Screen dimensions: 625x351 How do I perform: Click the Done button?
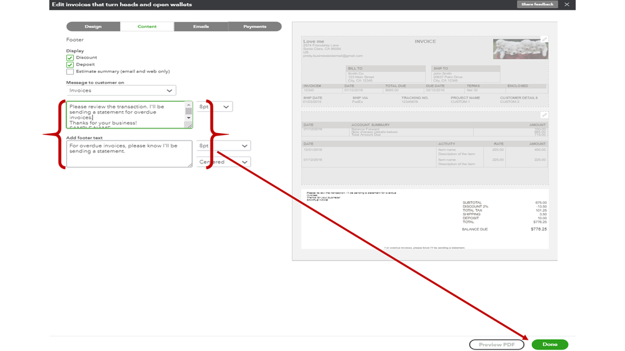550,344
